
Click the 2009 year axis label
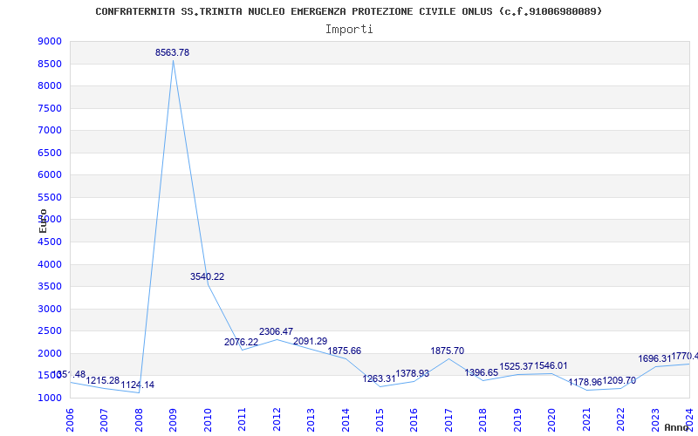click(173, 419)
